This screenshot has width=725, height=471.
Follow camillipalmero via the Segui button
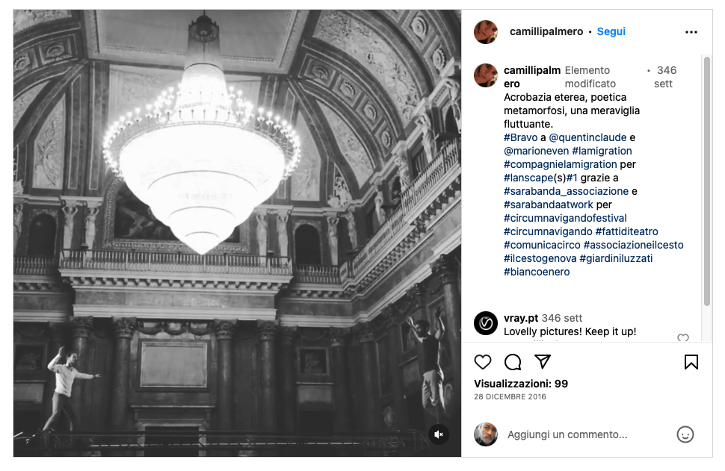(611, 31)
